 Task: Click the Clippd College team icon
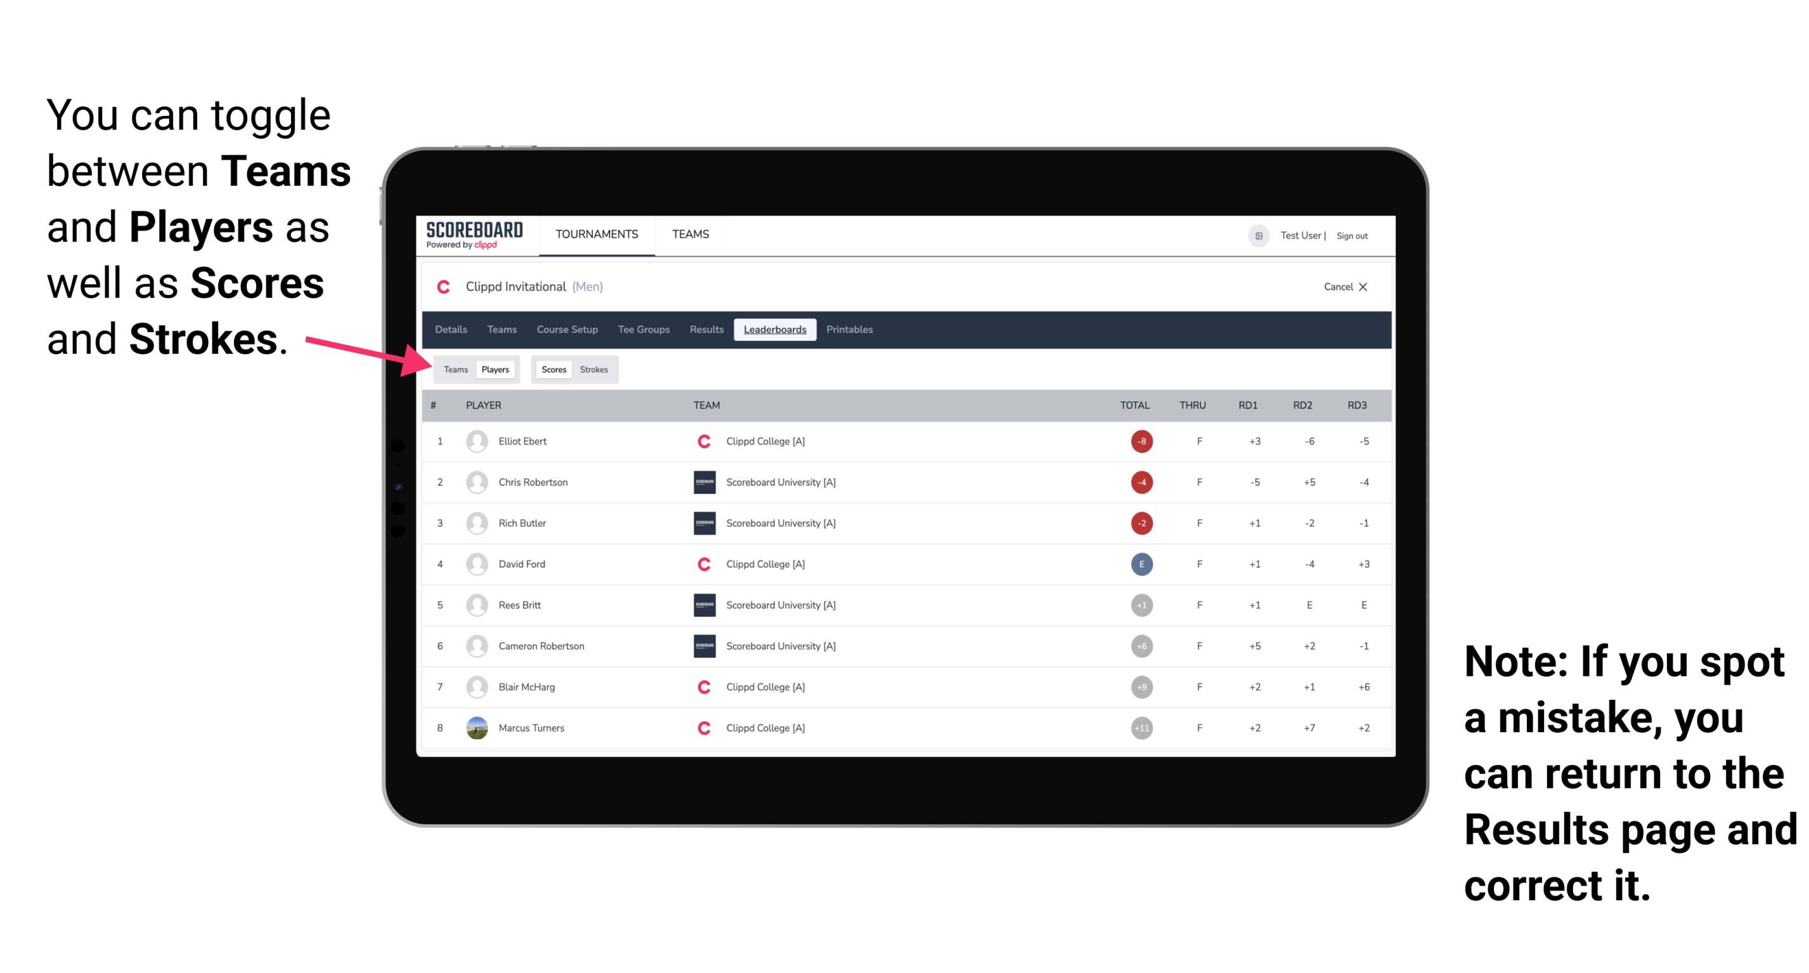pos(702,440)
